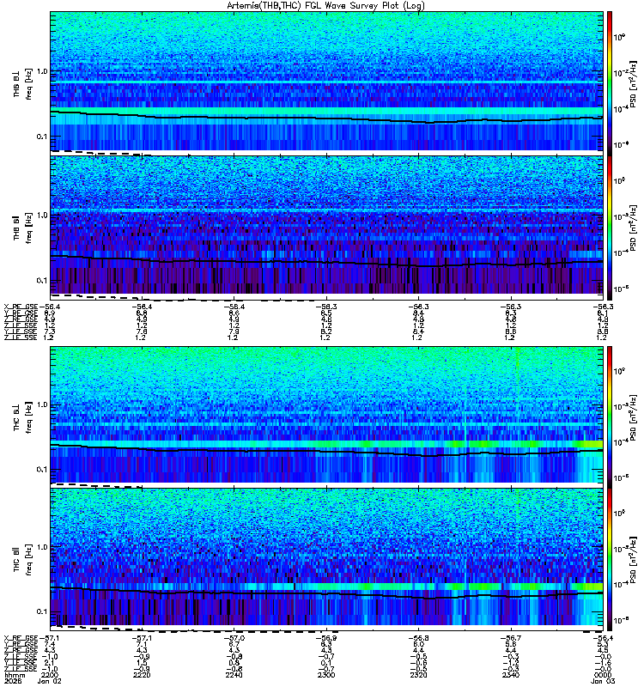Click the time tick label '2320'
644x687 pixels.
418,675
